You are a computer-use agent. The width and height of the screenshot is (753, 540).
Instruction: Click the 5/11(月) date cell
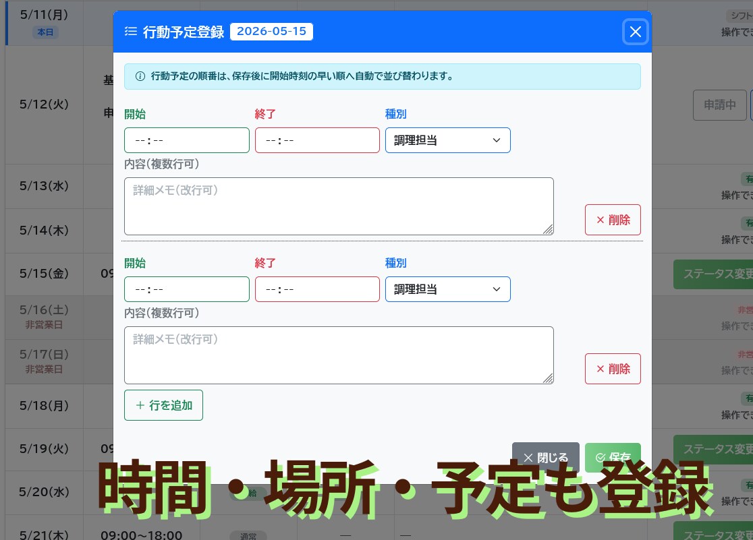(x=44, y=22)
